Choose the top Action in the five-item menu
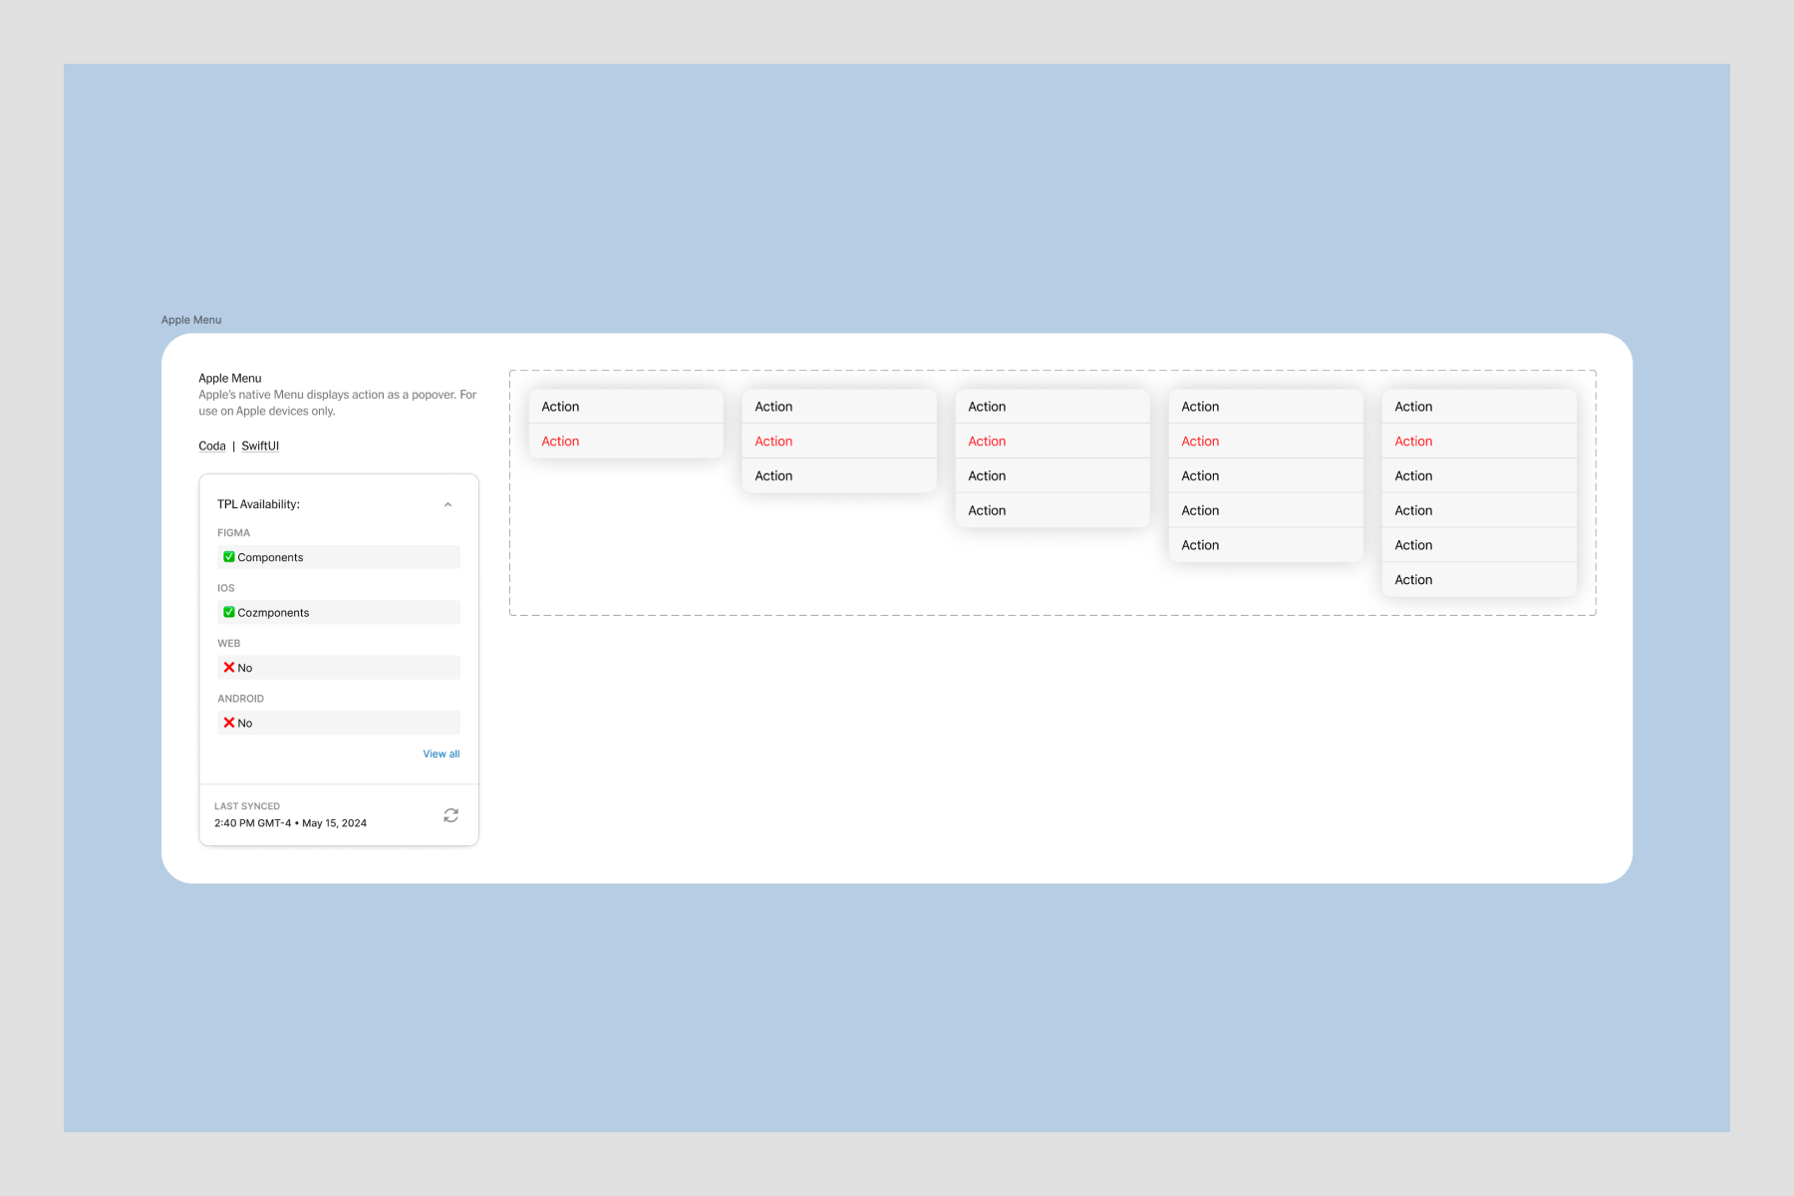1794x1196 pixels. coord(1266,407)
